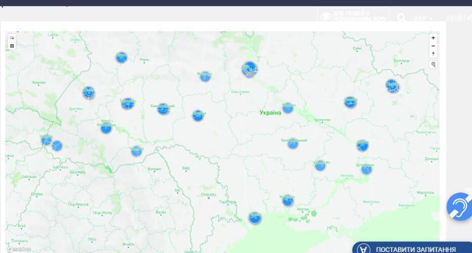The width and height of the screenshot is (472, 253).
Task: Select the Odesa map marker
Action: 255,218
